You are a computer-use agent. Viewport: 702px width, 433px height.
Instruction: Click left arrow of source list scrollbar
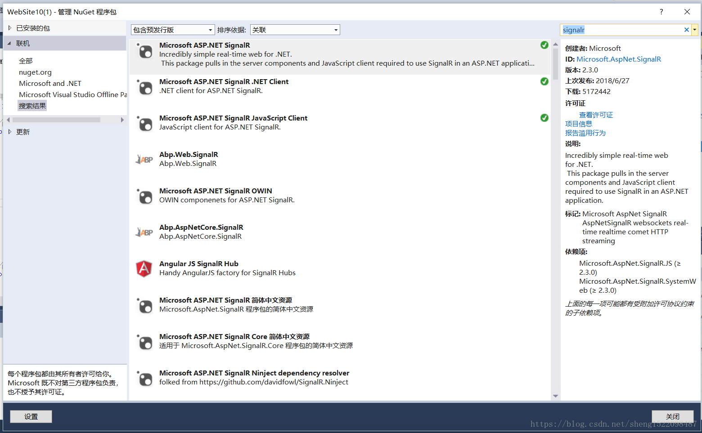(8, 120)
